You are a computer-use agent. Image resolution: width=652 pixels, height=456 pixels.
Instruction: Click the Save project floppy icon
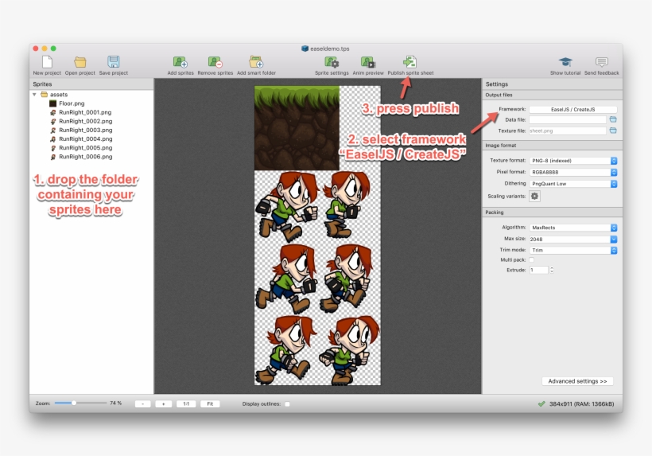tap(114, 62)
